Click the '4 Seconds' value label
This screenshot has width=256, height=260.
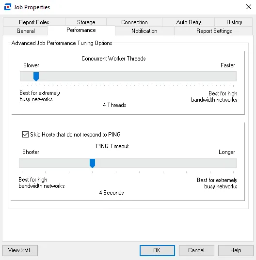tap(112, 193)
